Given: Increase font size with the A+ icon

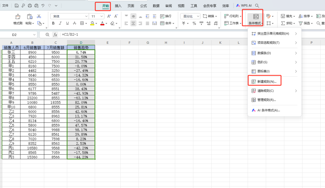Looking at the screenshot, I should [x=109, y=16].
